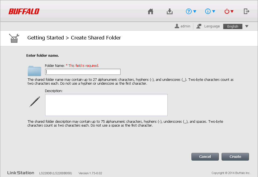Click the blue folder icon
The image size is (258, 177).
click(x=35, y=71)
